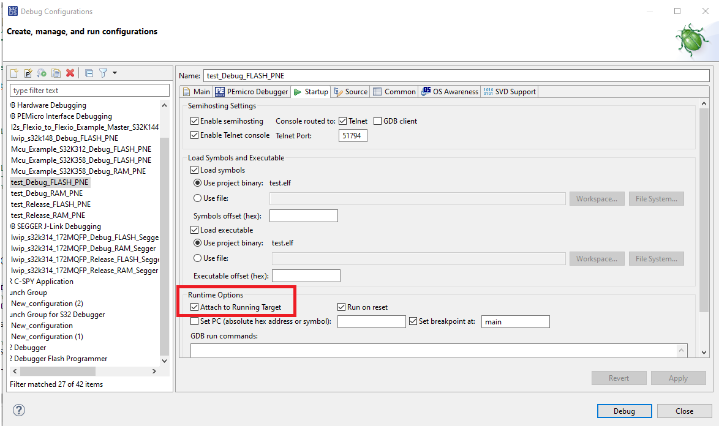Toggle Enable semihosting checkbox
Screen dimensions: 719x426
click(194, 121)
